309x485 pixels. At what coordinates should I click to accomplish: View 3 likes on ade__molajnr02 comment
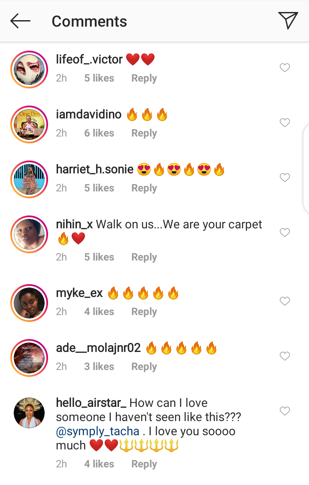[x=99, y=366]
